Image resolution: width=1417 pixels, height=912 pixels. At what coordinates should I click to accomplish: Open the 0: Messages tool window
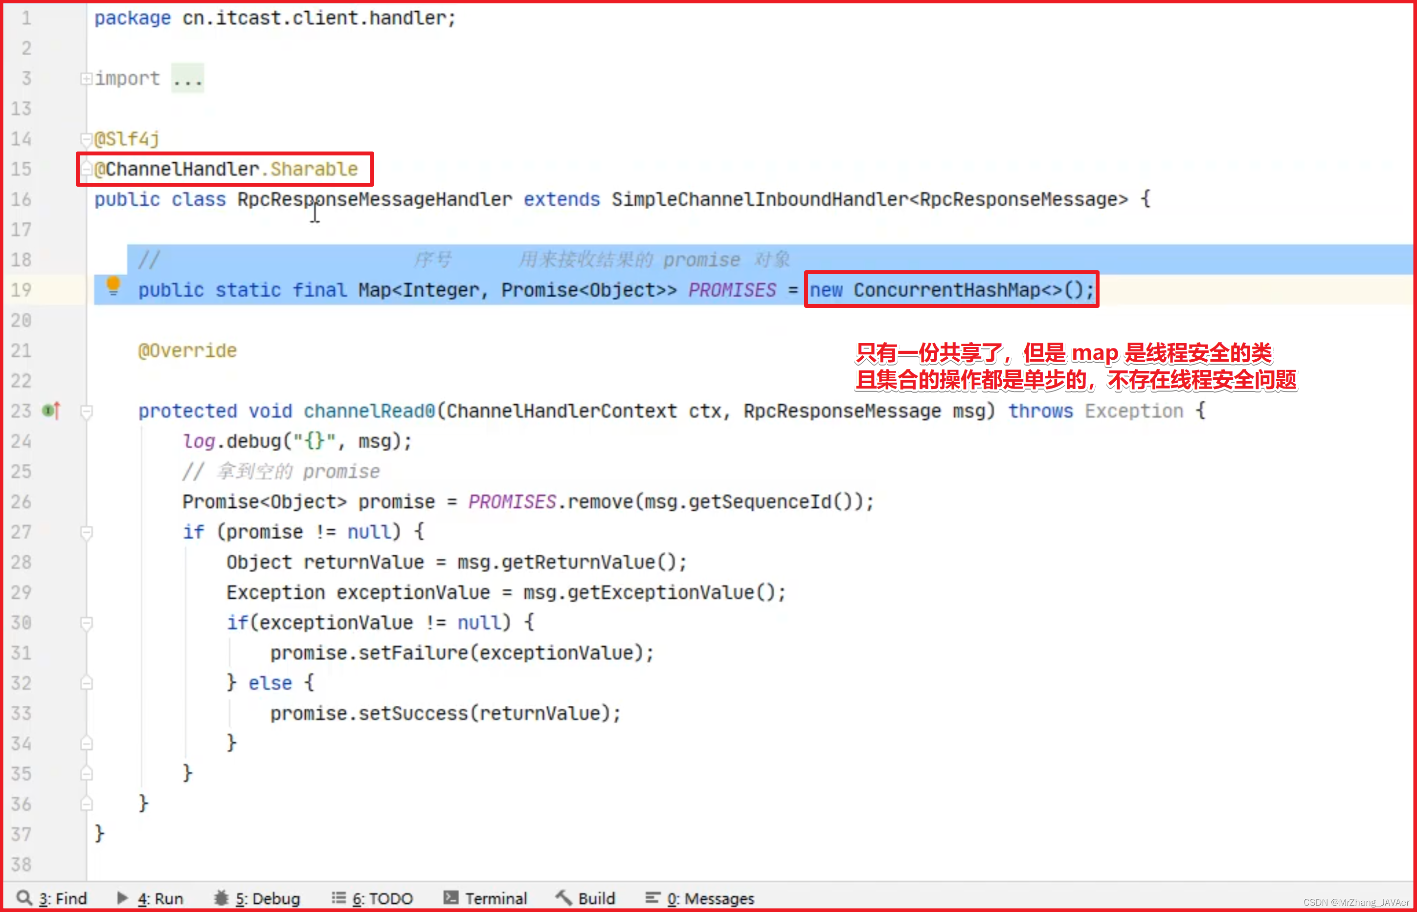[x=700, y=898]
